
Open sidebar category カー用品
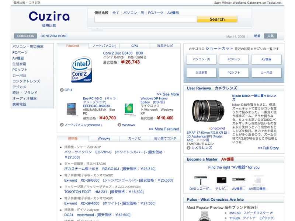coord(19,76)
